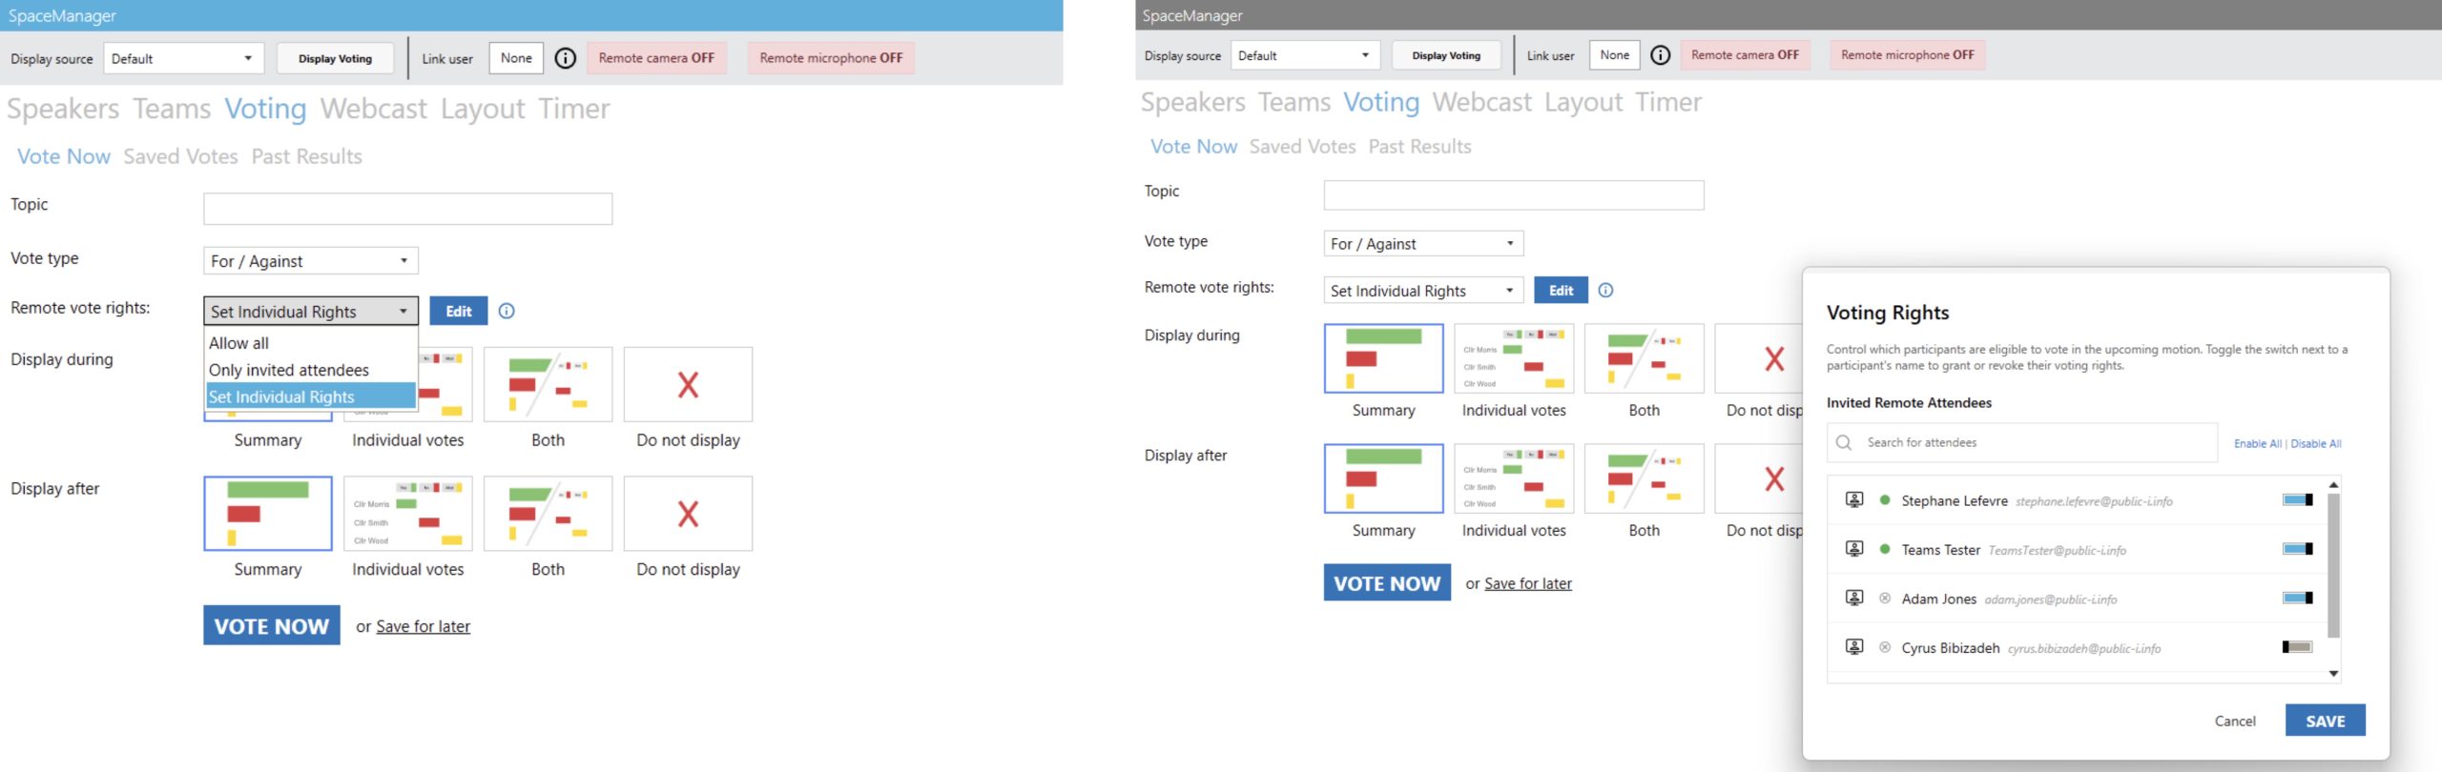Open Past Results subtab in right window
The image size is (2442, 772).
[1419, 147]
